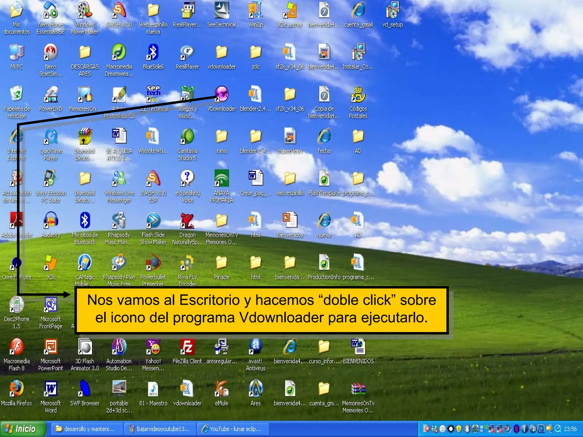Open FileZilla Client icon
The height and width of the screenshot is (437, 583).
pyautogui.click(x=187, y=347)
